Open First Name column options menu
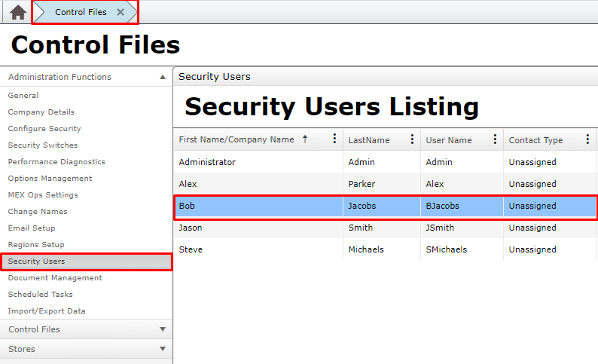The image size is (598, 364). [334, 139]
